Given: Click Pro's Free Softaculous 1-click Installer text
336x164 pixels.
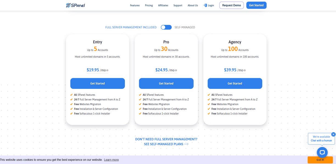Looking at the screenshot, I should click(x=161, y=114).
